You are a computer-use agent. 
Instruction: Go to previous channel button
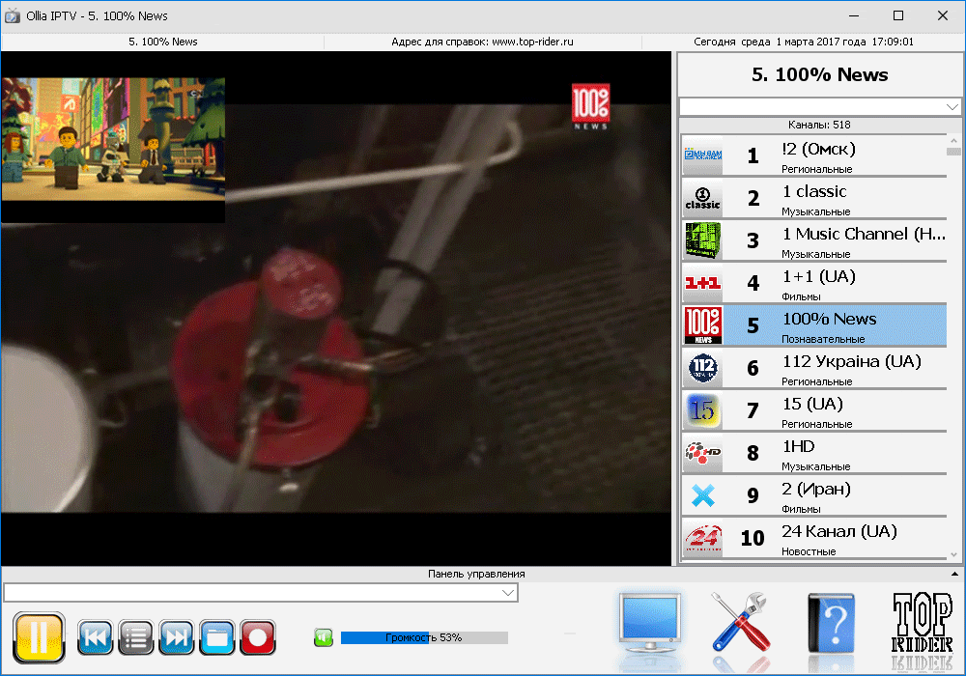[95, 637]
